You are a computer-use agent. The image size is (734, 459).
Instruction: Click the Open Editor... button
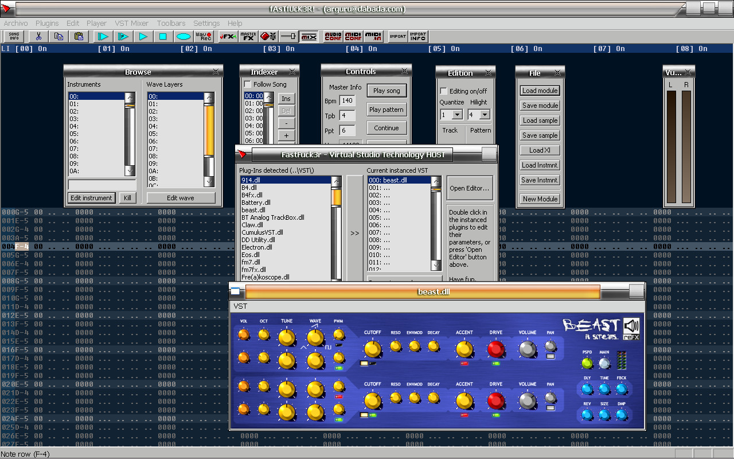pos(470,188)
